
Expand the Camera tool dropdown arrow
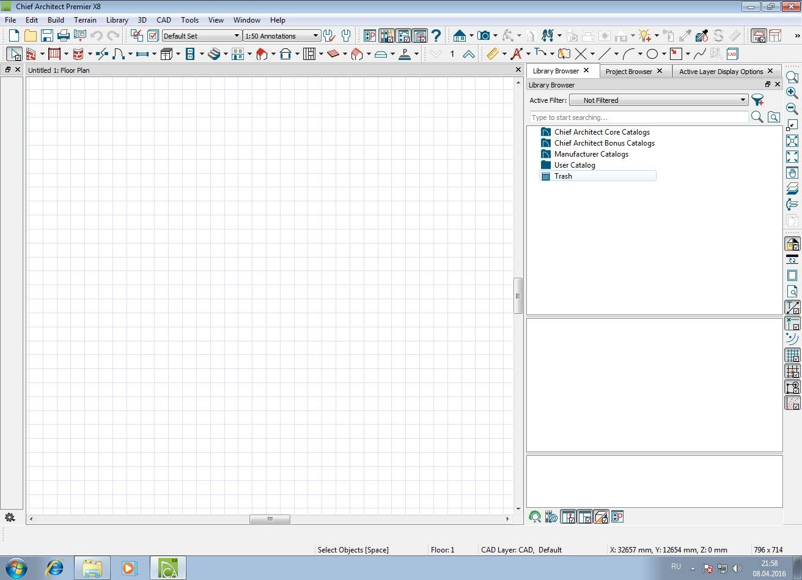click(495, 35)
